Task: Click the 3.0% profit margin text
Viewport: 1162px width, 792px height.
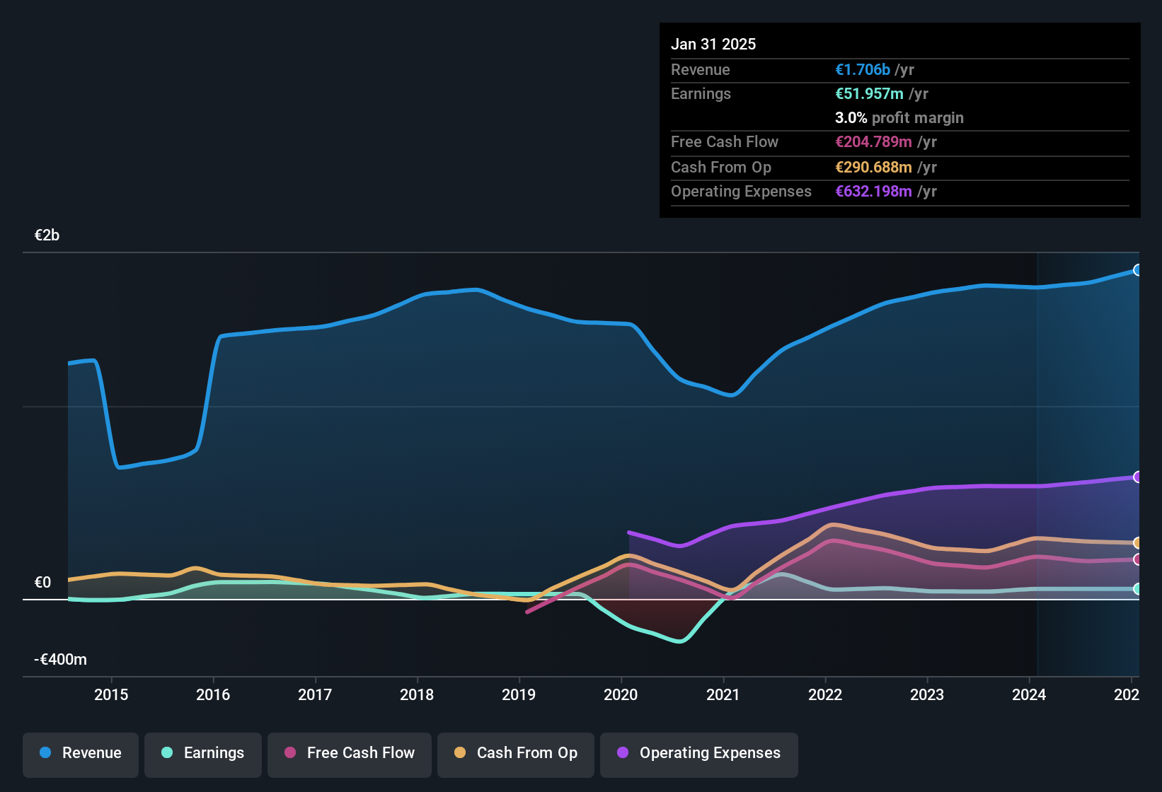Action: coord(899,117)
